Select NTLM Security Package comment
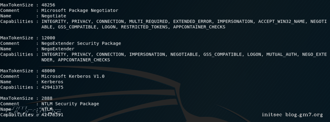 [x=70, y=104]
